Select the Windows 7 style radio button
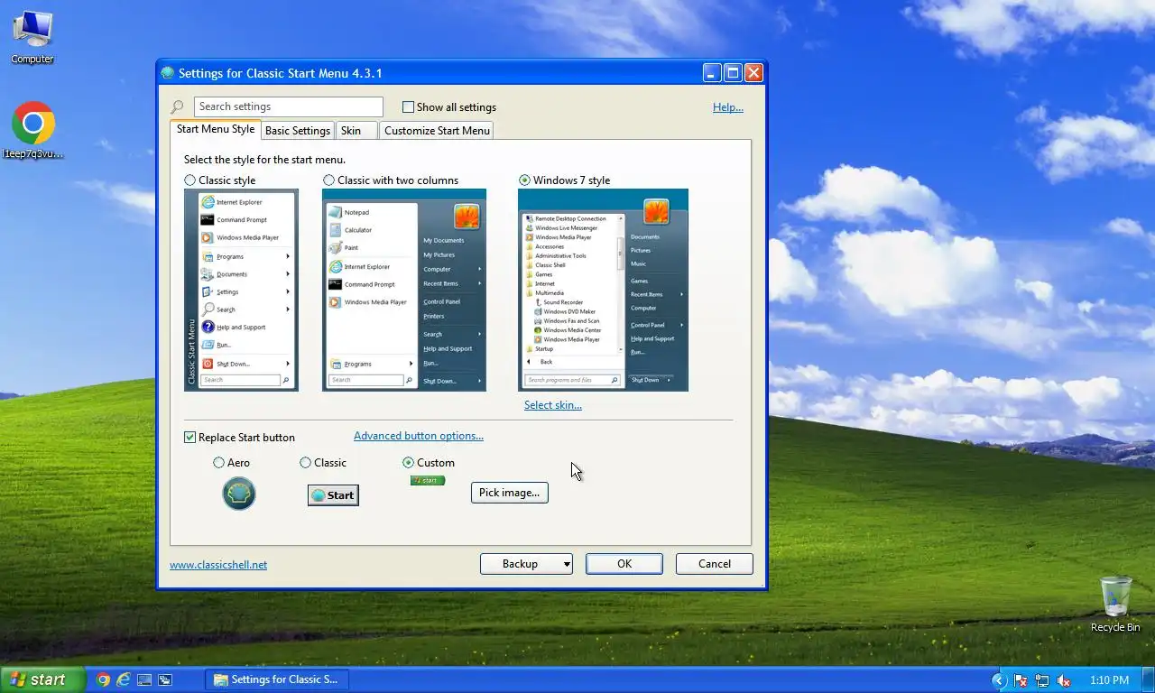The width and height of the screenshot is (1155, 693). (524, 180)
